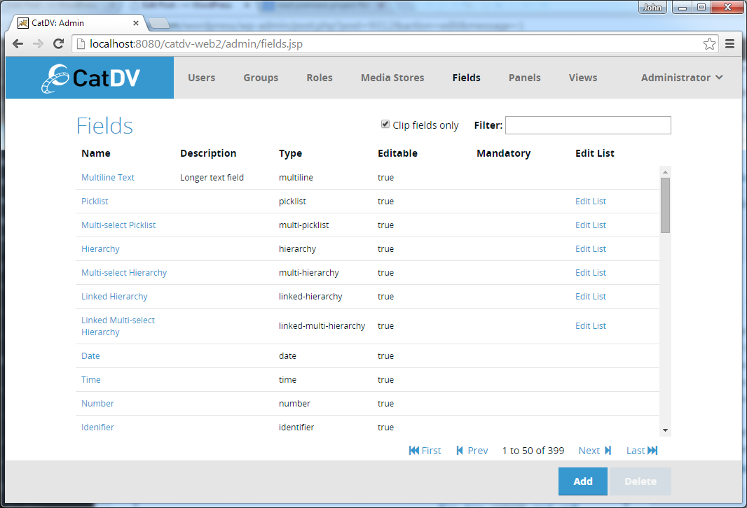The image size is (747, 508).
Task: Click Edit List for Linked Multi-select Hierarchy
Action: (x=590, y=326)
